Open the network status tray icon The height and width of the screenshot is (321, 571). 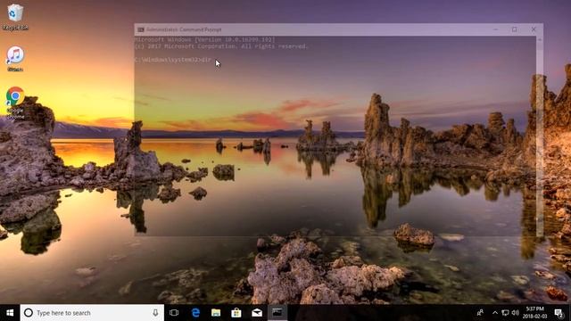[505, 313]
